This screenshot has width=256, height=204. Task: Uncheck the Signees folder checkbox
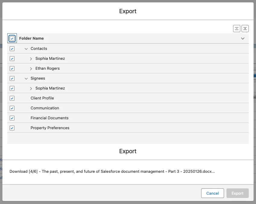pyautogui.click(x=12, y=78)
